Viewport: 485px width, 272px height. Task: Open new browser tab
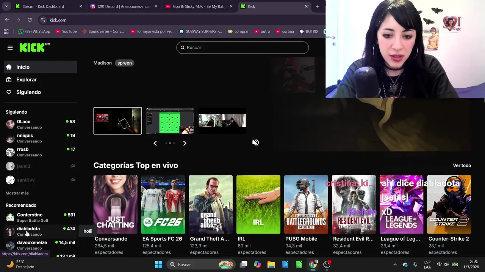318,6
